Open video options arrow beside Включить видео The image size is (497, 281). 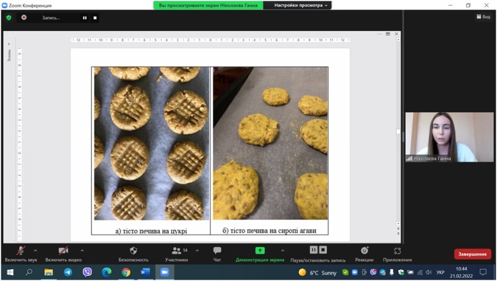coord(82,251)
